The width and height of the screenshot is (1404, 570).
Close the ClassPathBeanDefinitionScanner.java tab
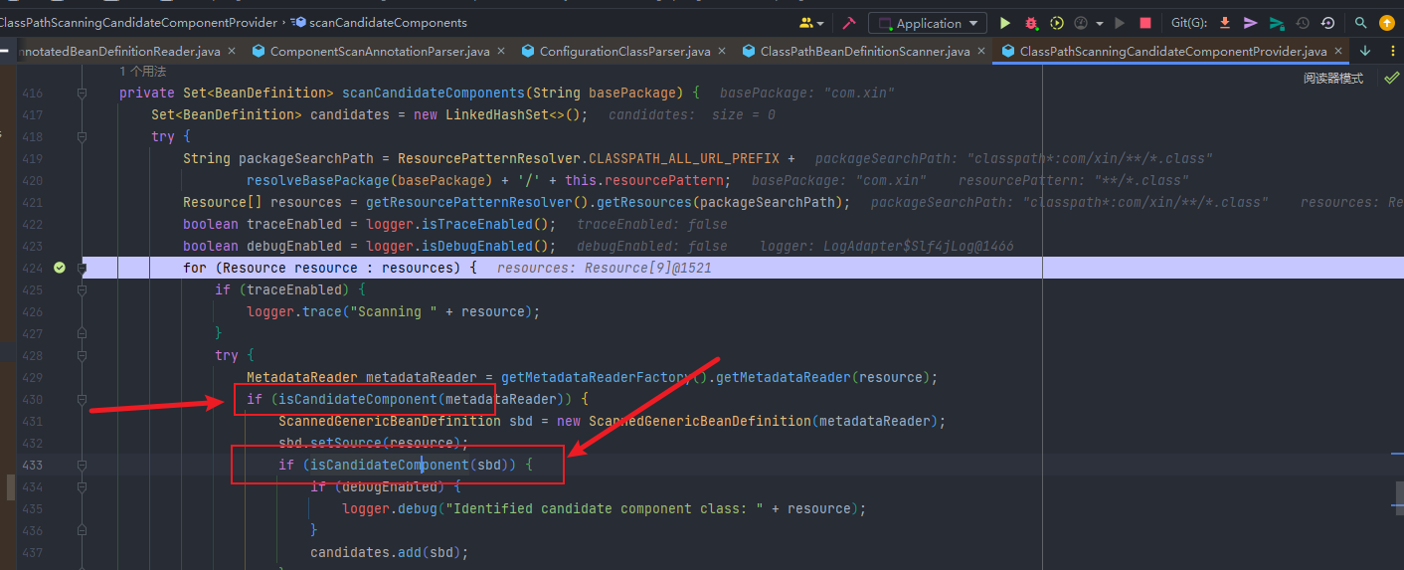[x=980, y=51]
